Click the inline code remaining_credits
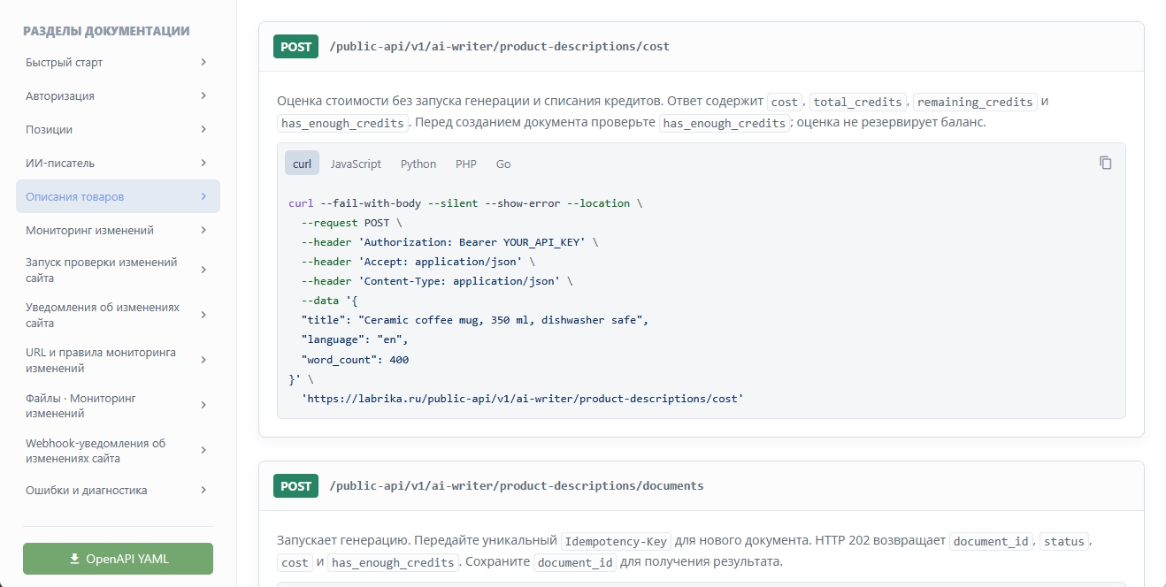 tap(975, 102)
